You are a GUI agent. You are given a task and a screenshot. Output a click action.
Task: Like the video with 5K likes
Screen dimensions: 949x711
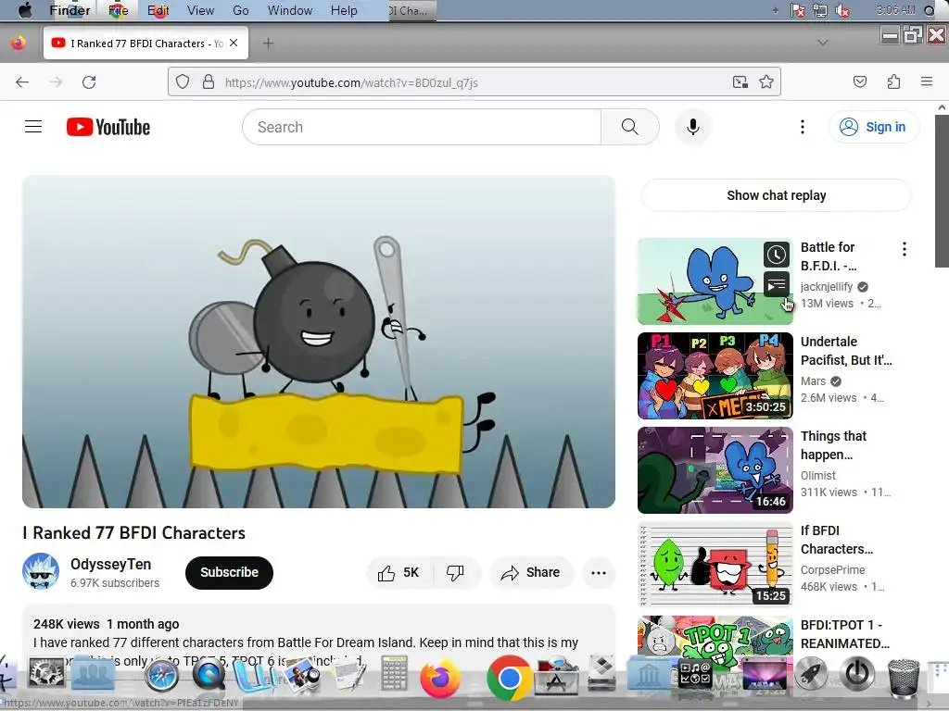[x=399, y=572]
